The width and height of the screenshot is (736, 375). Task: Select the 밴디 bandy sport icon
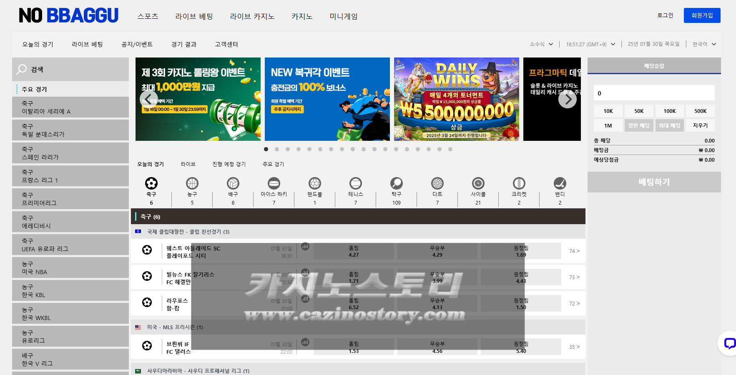pyautogui.click(x=560, y=183)
